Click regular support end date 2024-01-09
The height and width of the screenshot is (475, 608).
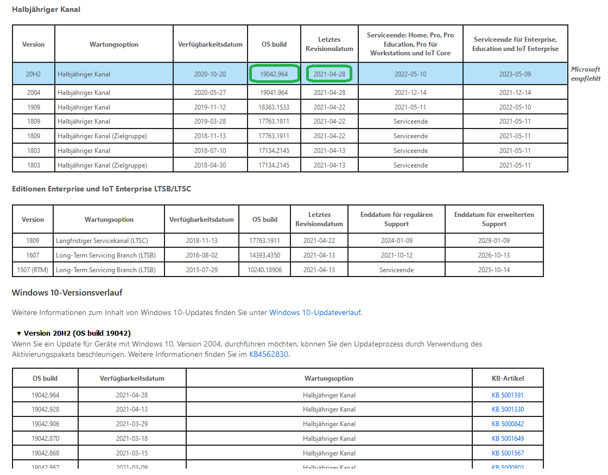click(396, 241)
